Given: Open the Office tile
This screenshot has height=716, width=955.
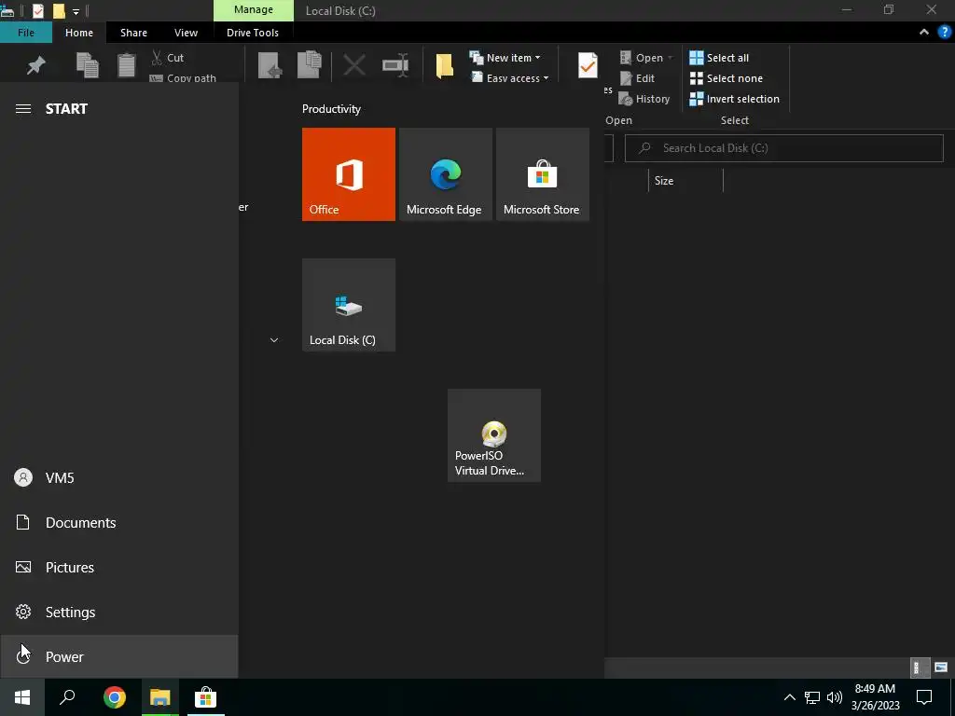Looking at the screenshot, I should pos(349,174).
